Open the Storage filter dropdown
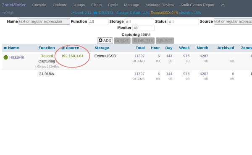 click(139, 22)
